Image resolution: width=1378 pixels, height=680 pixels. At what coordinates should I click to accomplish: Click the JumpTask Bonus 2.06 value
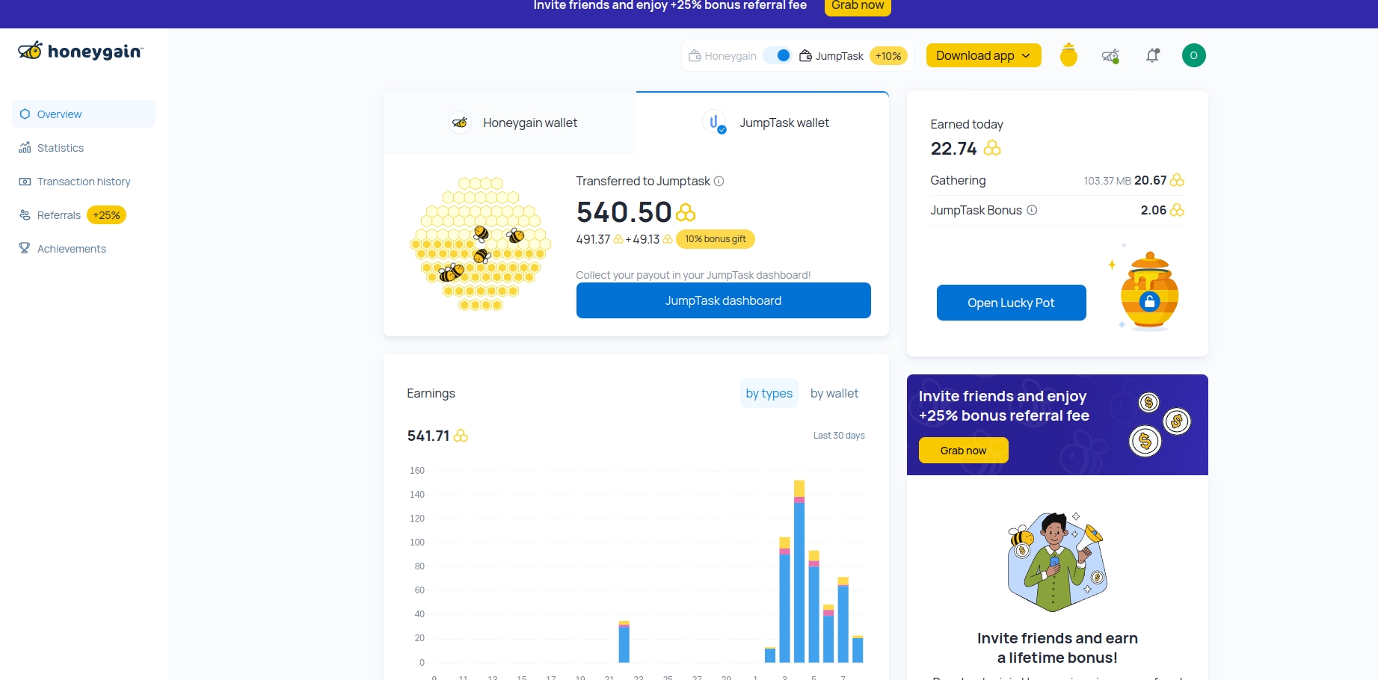click(1153, 210)
